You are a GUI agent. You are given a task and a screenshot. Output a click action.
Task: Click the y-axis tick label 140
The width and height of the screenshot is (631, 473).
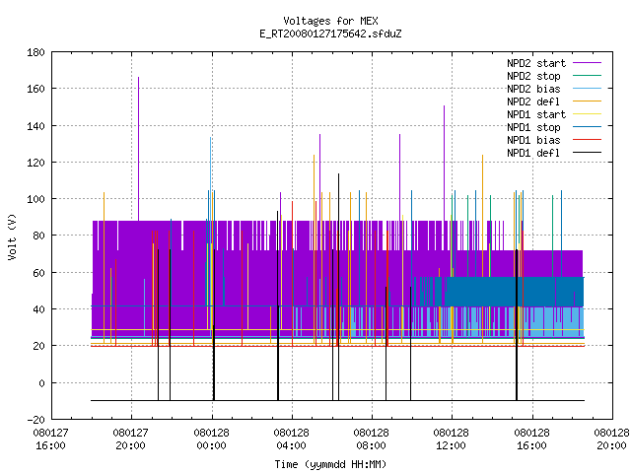35,126
